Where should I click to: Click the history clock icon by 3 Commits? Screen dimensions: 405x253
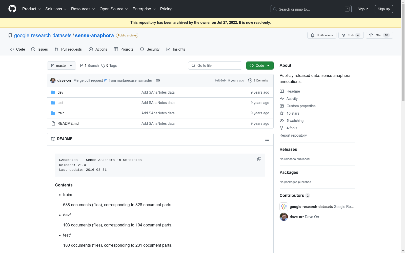click(x=250, y=80)
